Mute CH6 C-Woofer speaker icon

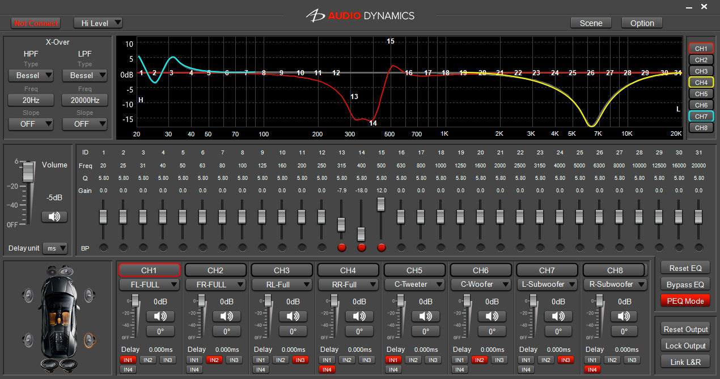[x=492, y=316]
